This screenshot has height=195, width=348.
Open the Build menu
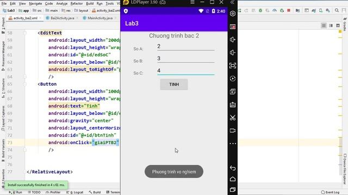pyautogui.click(x=90, y=4)
